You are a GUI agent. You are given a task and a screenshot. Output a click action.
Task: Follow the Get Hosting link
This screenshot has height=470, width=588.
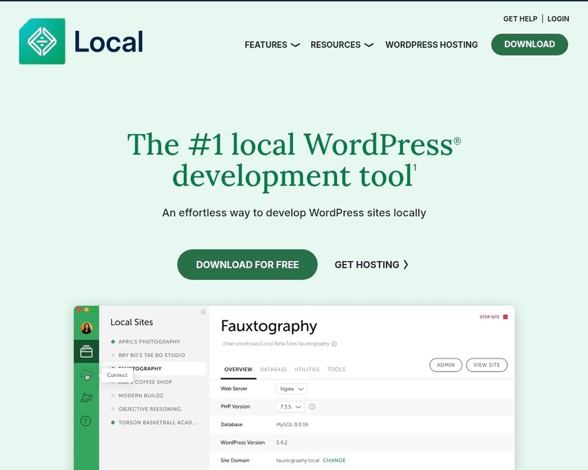point(372,265)
